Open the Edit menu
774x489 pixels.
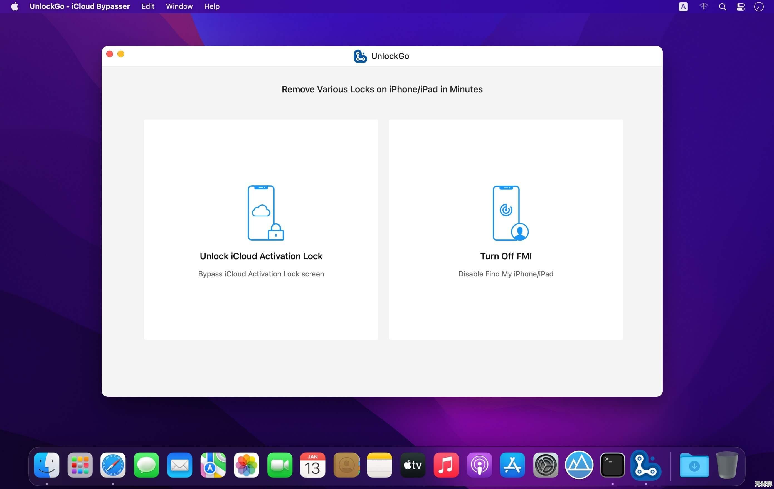click(148, 6)
